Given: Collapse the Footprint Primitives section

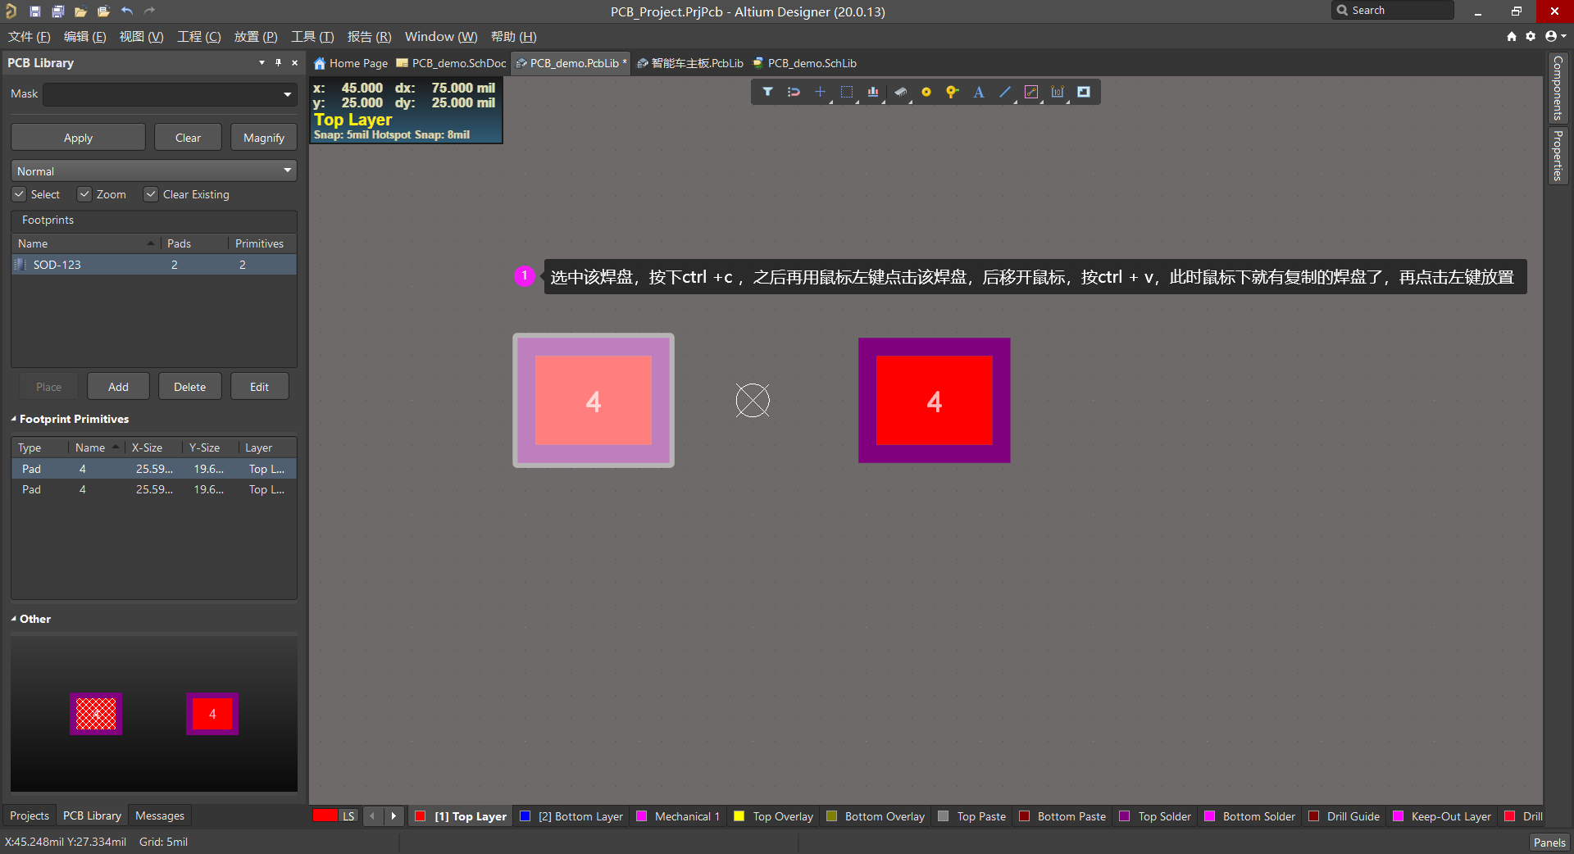Looking at the screenshot, I should [14, 419].
